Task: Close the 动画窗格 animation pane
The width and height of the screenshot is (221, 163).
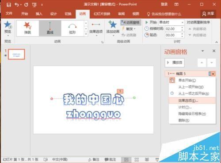Action: (x=214, y=51)
